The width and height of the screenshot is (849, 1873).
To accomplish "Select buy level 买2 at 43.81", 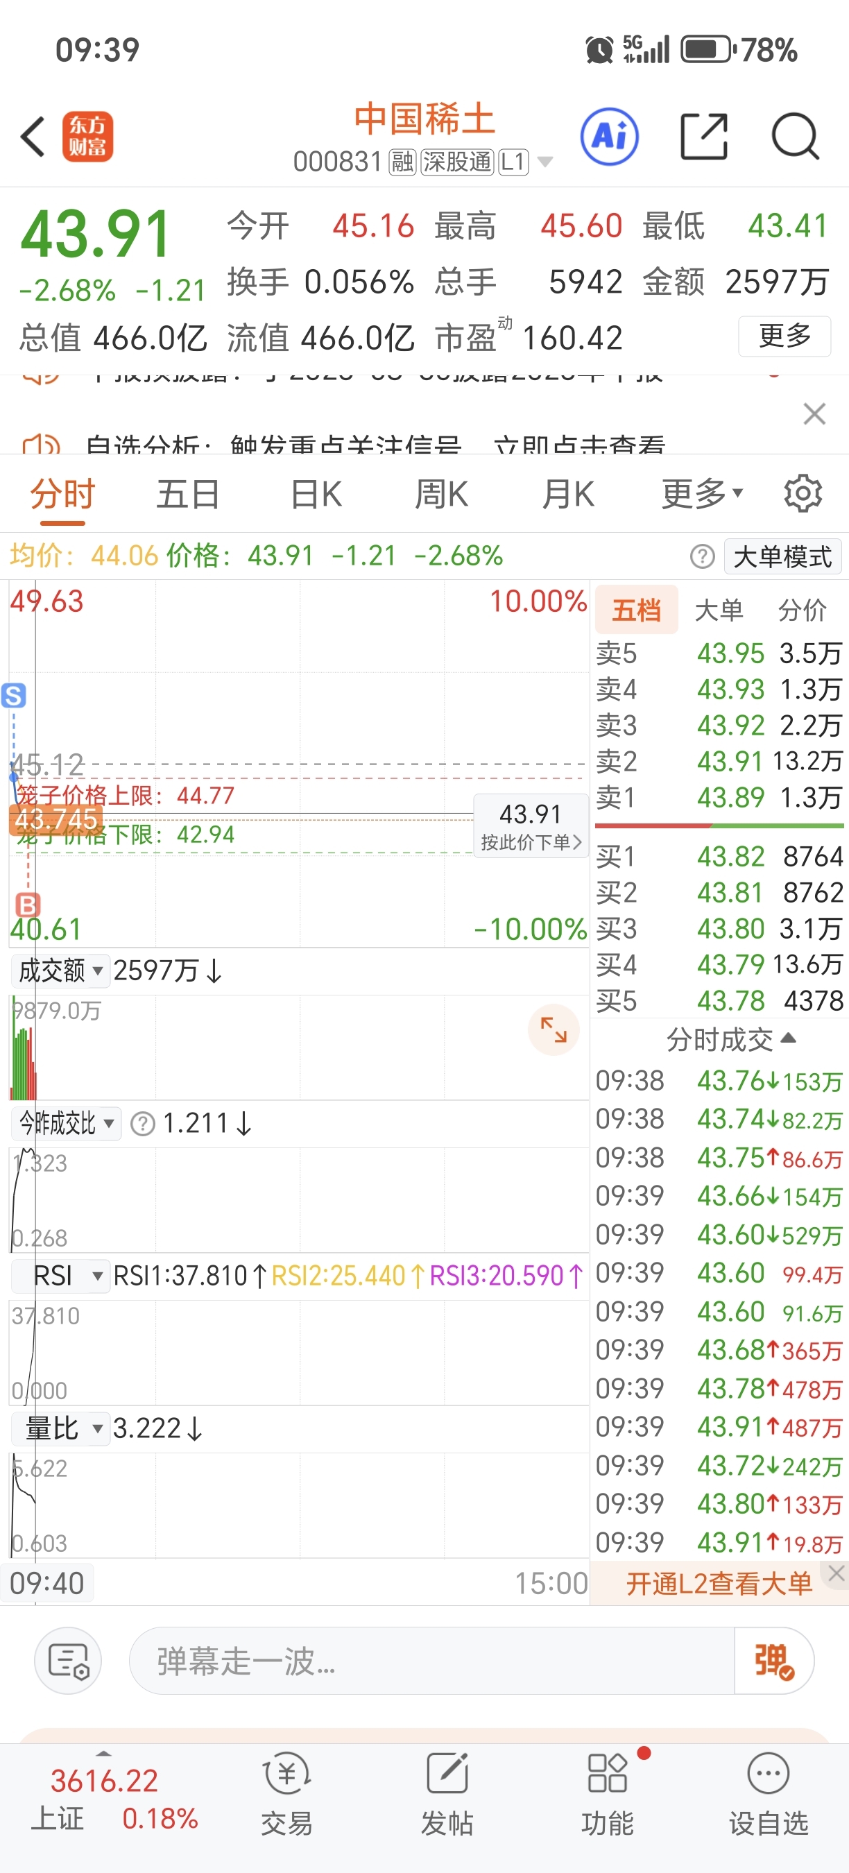I will coord(719,893).
